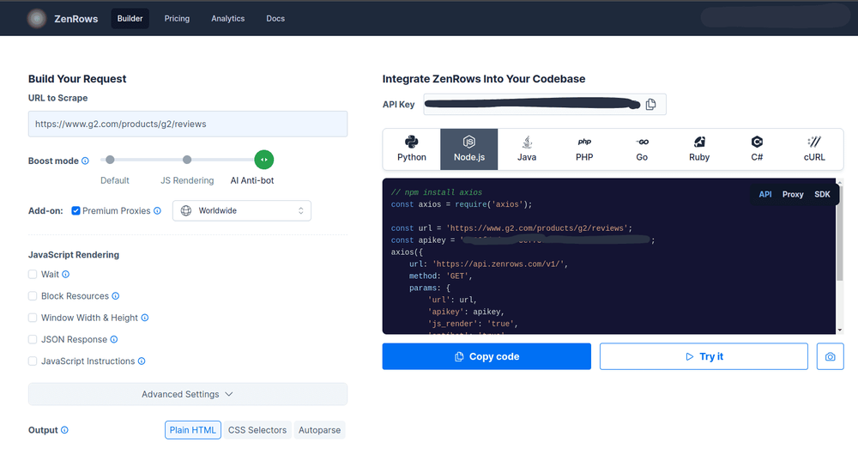
Task: Switch code mode to Proxy
Action: point(793,194)
